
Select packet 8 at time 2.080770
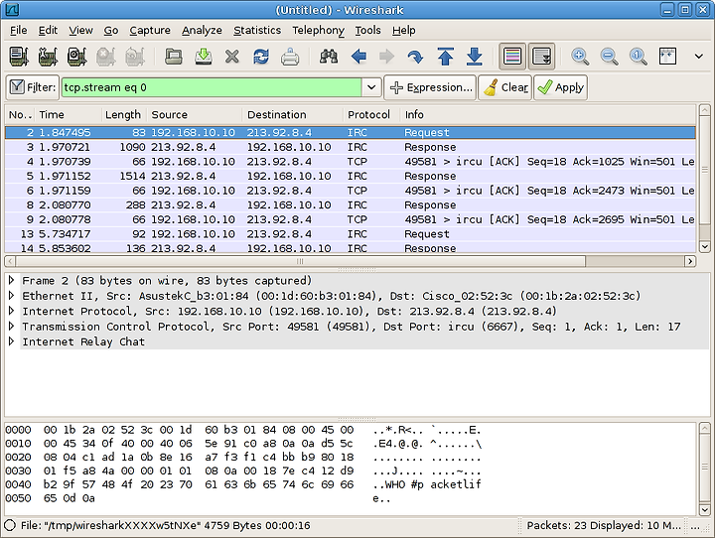351,204
